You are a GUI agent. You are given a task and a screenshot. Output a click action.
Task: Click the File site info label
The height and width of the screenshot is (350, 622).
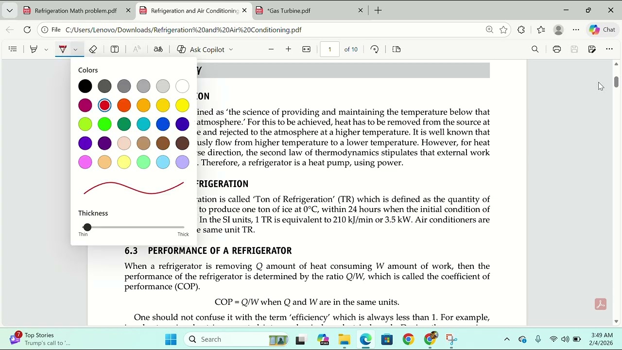pyautogui.click(x=51, y=30)
